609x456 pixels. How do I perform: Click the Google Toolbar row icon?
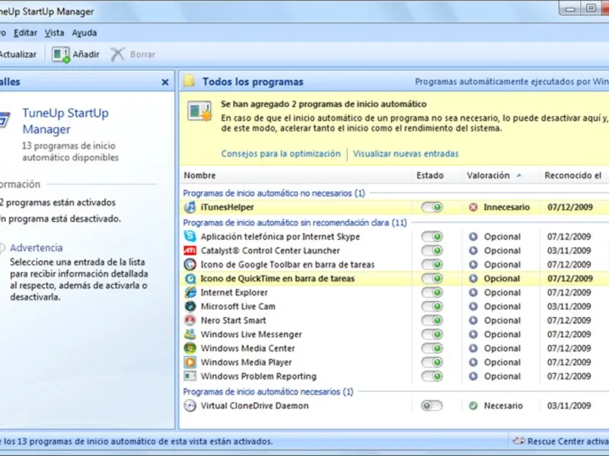[190, 264]
